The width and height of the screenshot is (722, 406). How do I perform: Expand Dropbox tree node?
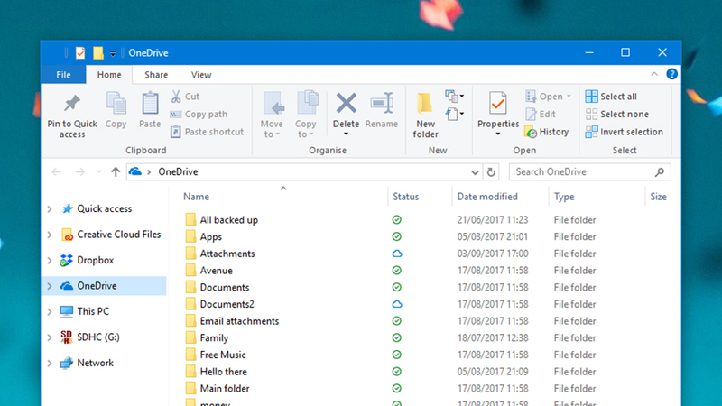(50, 261)
